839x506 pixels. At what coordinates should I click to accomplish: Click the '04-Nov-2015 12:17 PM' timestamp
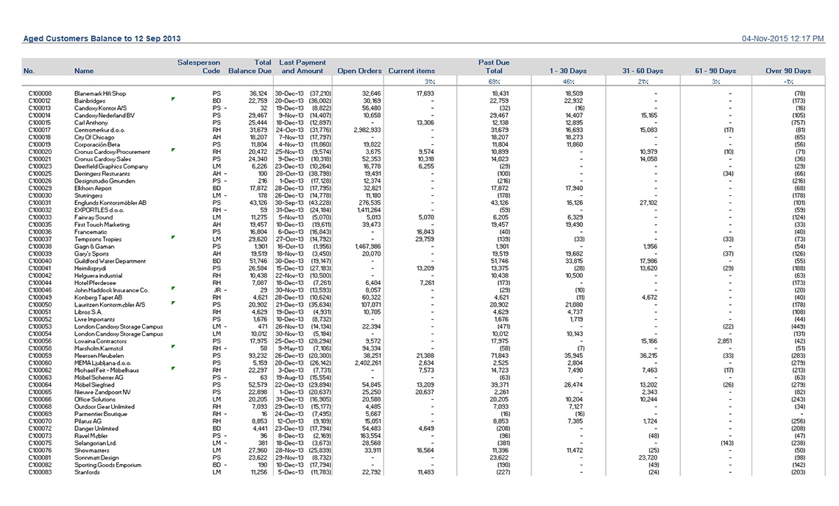[x=783, y=38]
